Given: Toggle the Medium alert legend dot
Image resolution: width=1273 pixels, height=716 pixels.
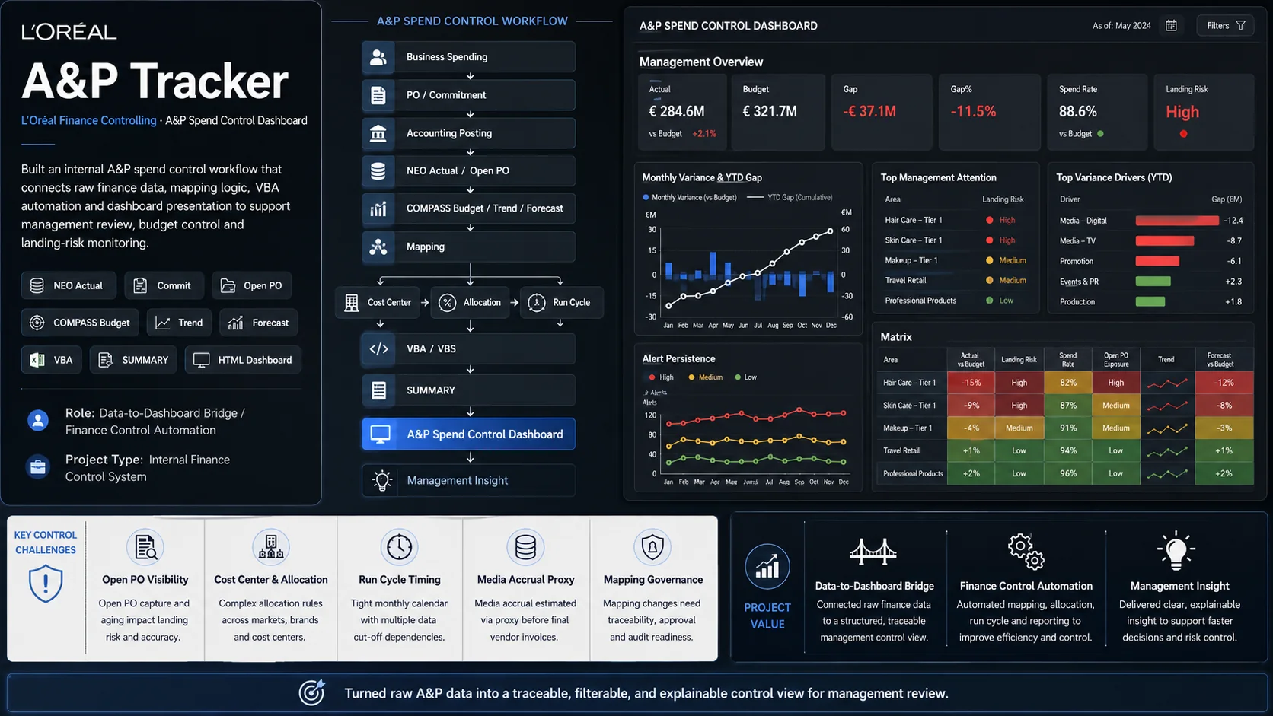Looking at the screenshot, I should click(x=691, y=377).
